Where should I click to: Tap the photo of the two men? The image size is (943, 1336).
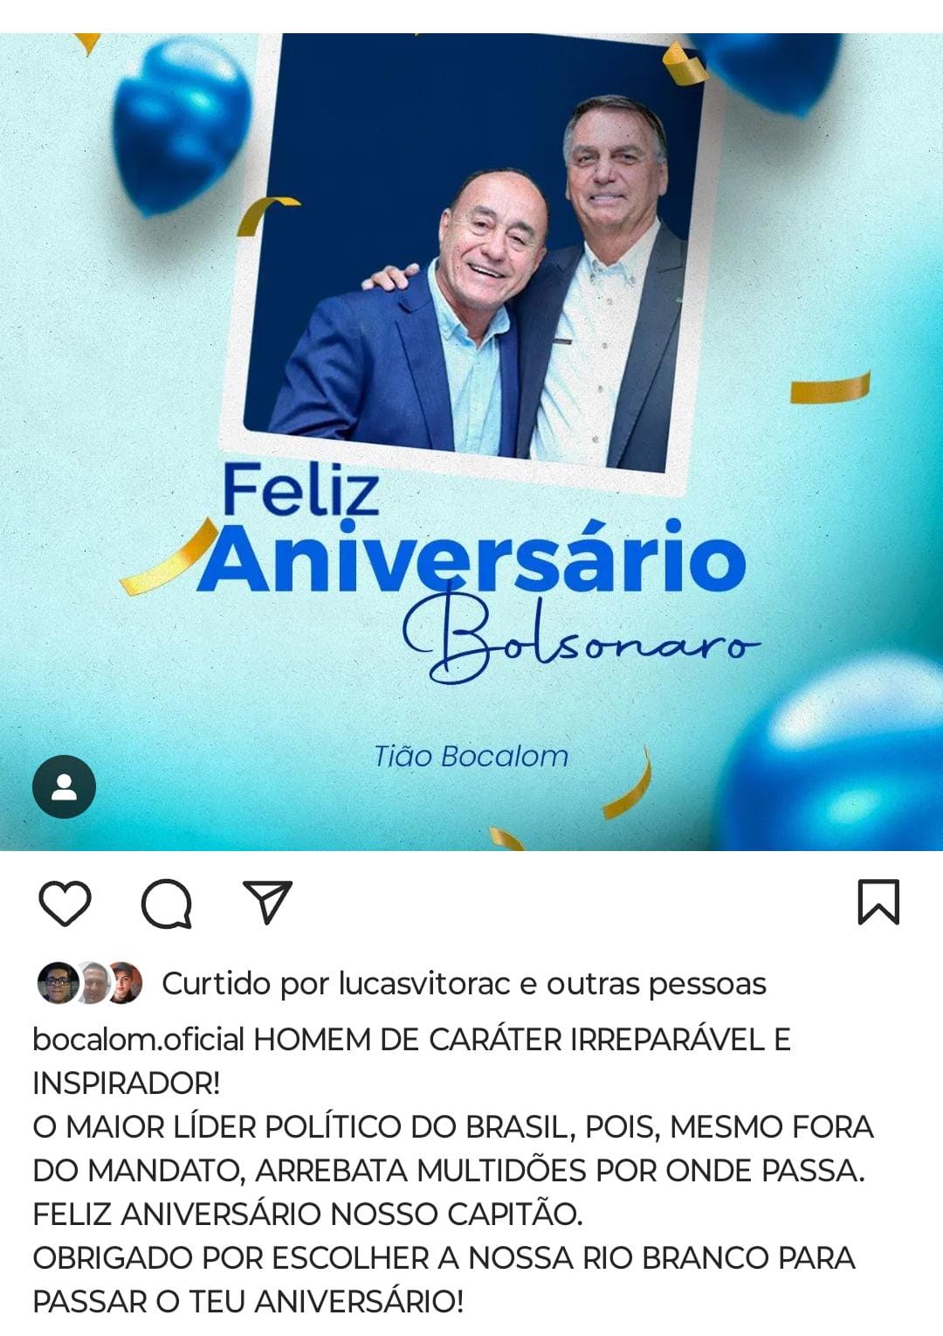point(467,262)
